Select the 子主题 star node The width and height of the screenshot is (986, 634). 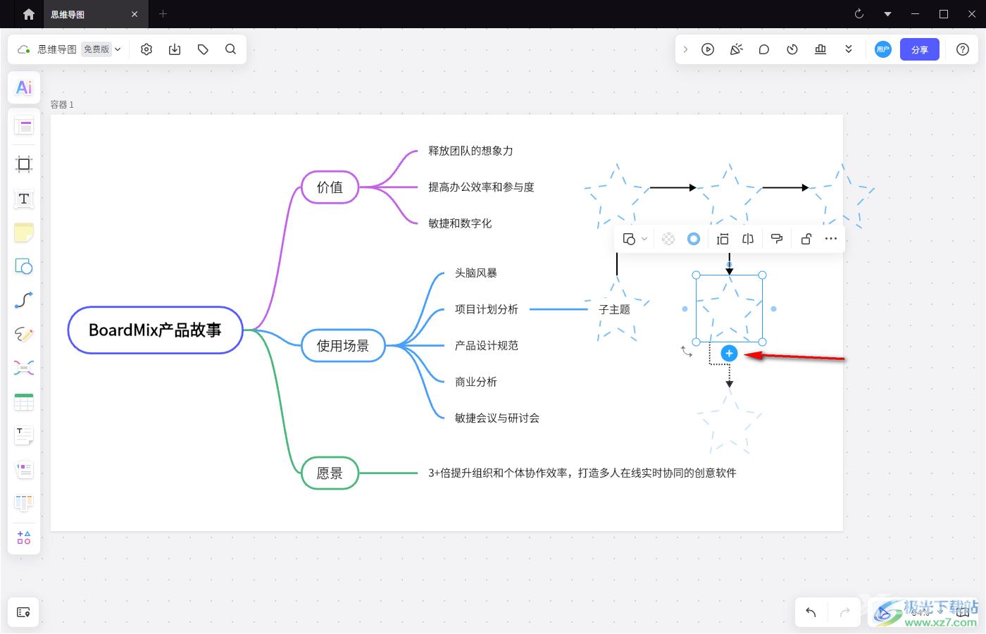[615, 309]
